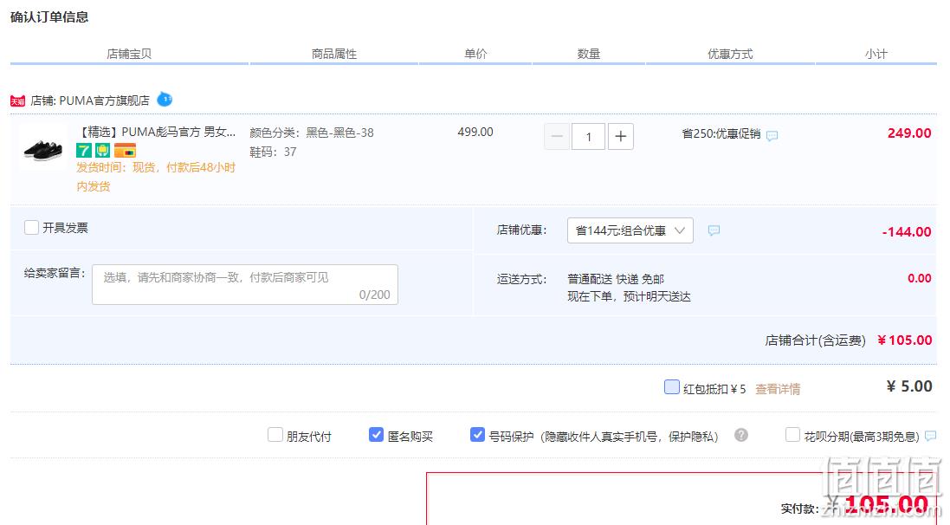Click the comment icon next to 花呗分期
Viewport: 950px width, 525px height.
coord(931,436)
